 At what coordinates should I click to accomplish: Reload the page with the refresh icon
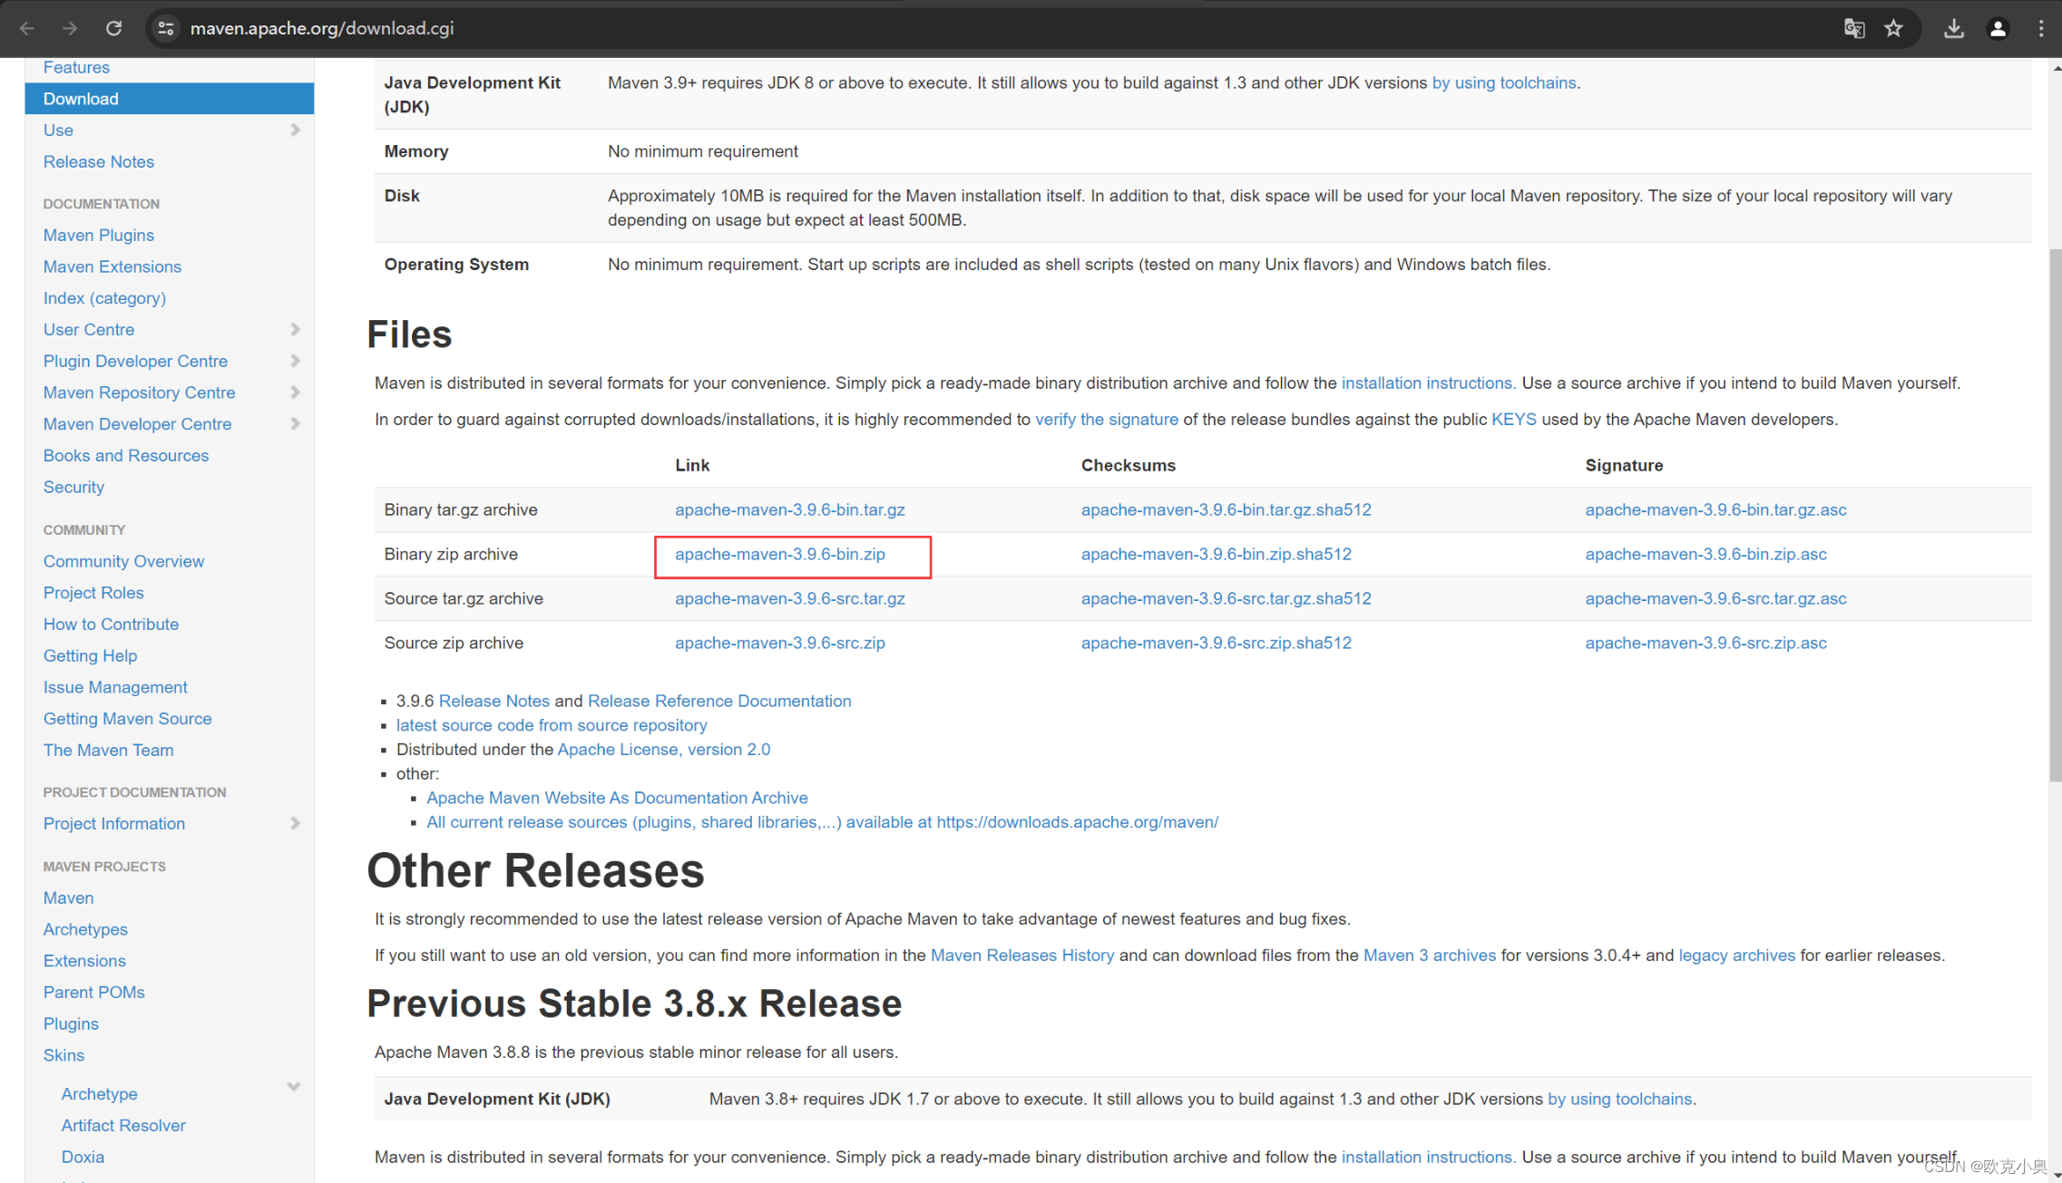click(x=113, y=28)
